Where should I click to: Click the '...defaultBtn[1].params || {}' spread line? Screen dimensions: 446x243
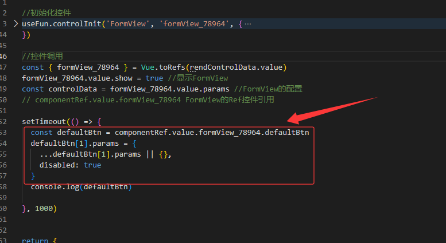coord(105,154)
